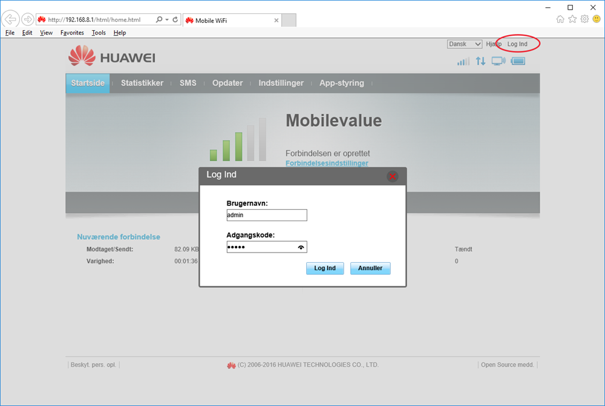605x406 pixels.
Task: Click the Hjælp link in the header
Action: [x=494, y=44]
